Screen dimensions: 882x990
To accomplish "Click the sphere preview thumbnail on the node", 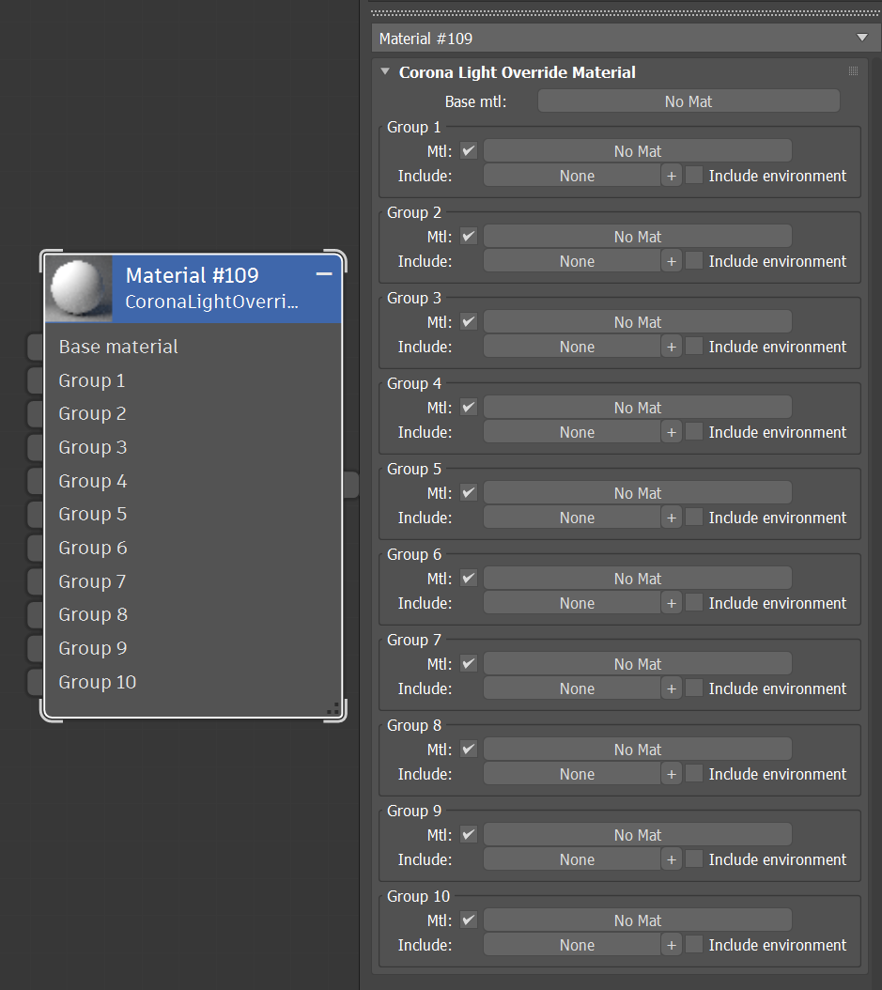I will point(79,288).
